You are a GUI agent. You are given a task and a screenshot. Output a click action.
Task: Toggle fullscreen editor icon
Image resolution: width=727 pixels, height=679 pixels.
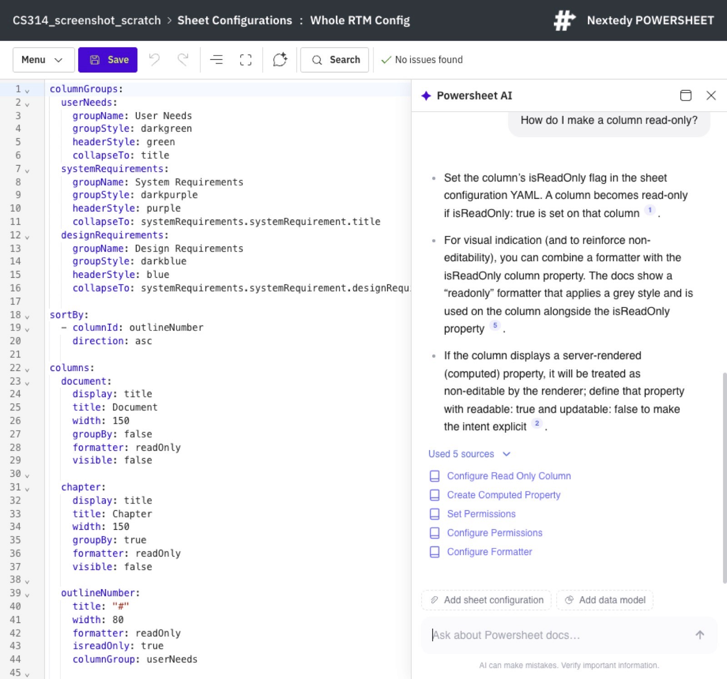(246, 59)
